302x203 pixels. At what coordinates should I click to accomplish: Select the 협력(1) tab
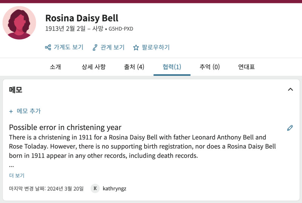(172, 67)
